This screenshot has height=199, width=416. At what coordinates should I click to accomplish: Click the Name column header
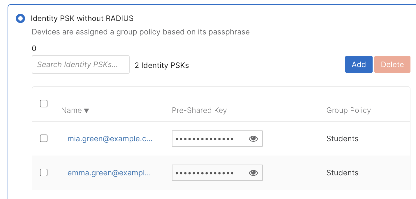71,110
